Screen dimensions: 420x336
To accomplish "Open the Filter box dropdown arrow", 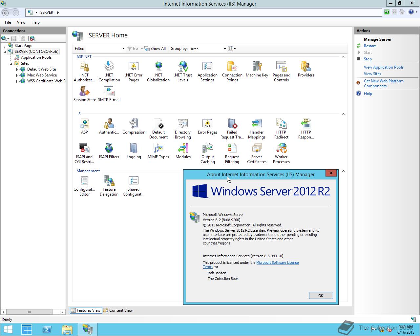I will point(123,49).
